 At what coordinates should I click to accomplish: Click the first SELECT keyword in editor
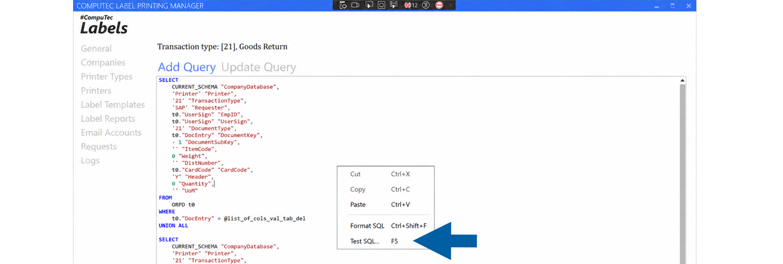coord(168,80)
